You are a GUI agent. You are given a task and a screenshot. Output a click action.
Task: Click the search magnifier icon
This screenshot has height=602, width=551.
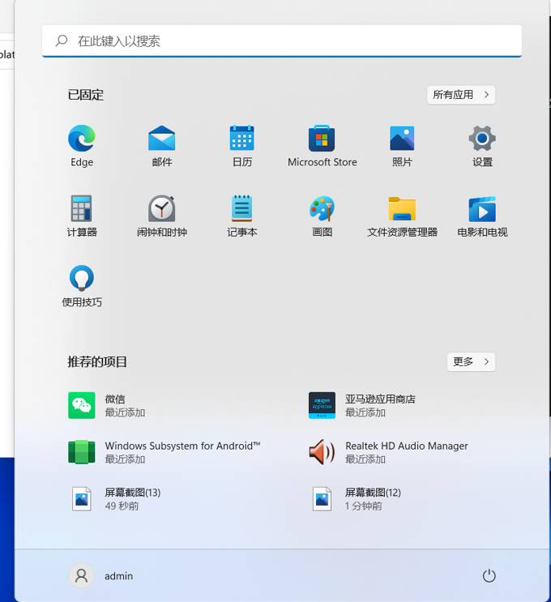pyautogui.click(x=62, y=41)
